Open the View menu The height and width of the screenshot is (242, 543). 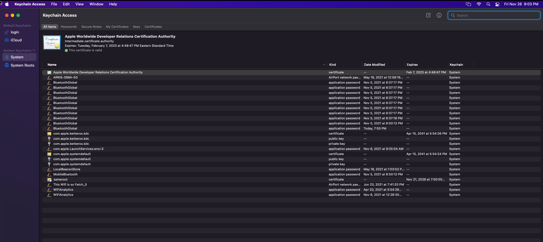point(80,4)
